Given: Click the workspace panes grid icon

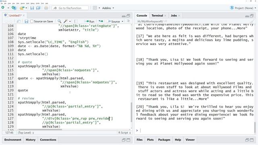Looking at the screenshot, I should pos(95,8).
